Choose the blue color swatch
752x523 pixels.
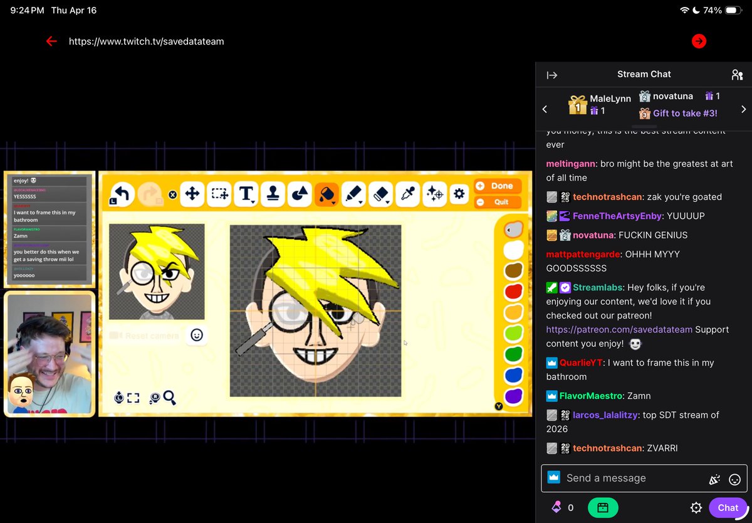click(x=513, y=375)
